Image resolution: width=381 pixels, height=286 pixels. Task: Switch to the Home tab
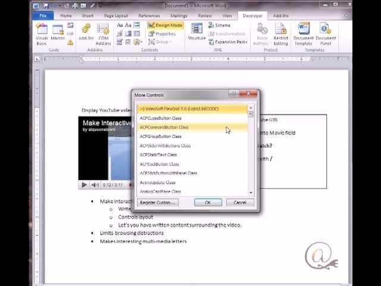click(66, 16)
